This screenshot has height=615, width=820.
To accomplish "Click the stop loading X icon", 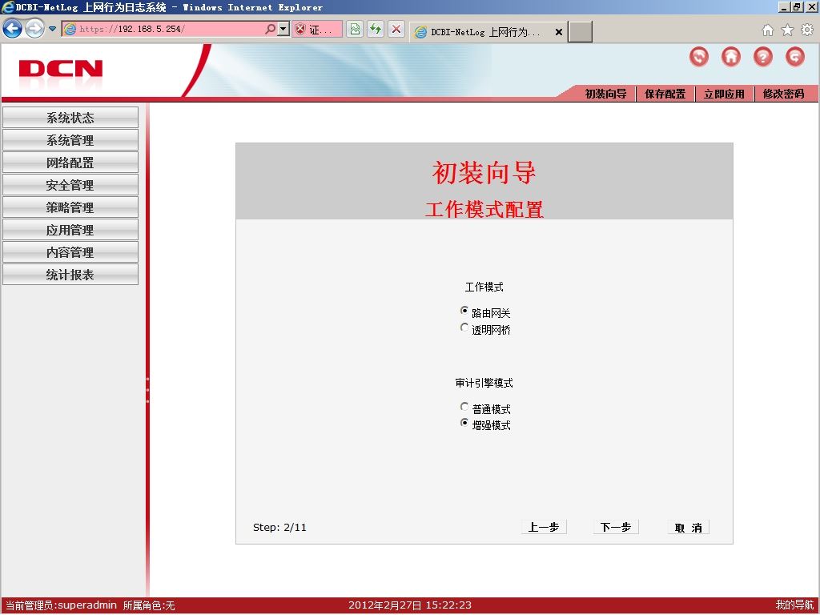I will coord(396,29).
